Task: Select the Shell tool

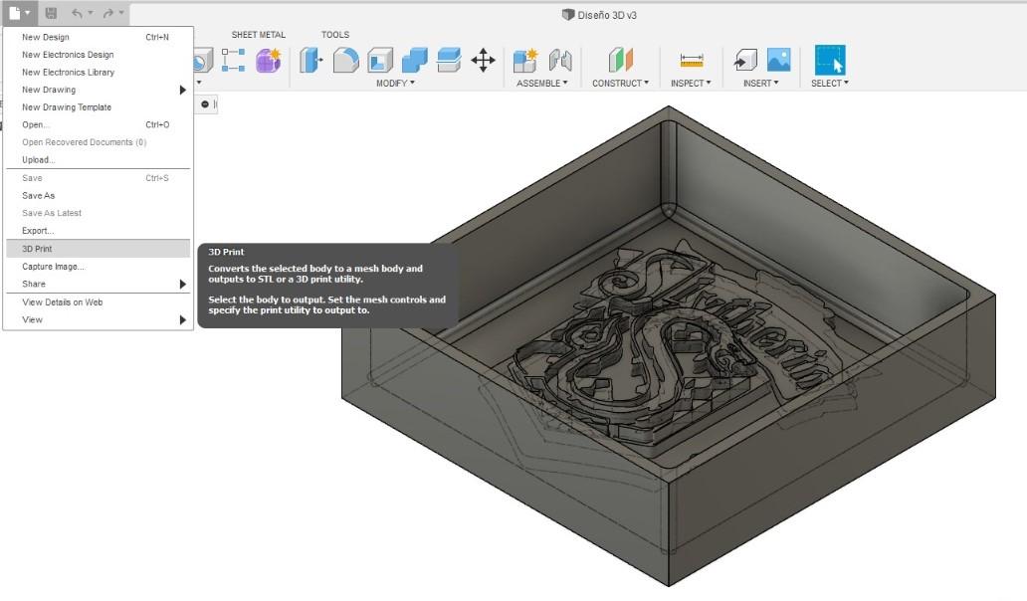Action: pyautogui.click(x=380, y=61)
